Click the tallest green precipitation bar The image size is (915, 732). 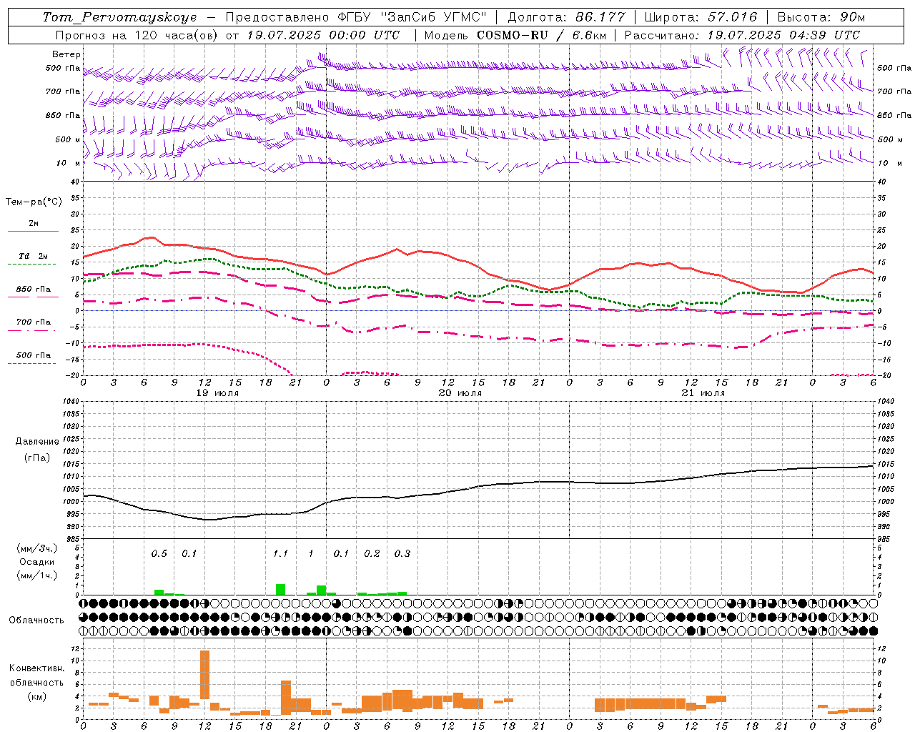coord(280,590)
